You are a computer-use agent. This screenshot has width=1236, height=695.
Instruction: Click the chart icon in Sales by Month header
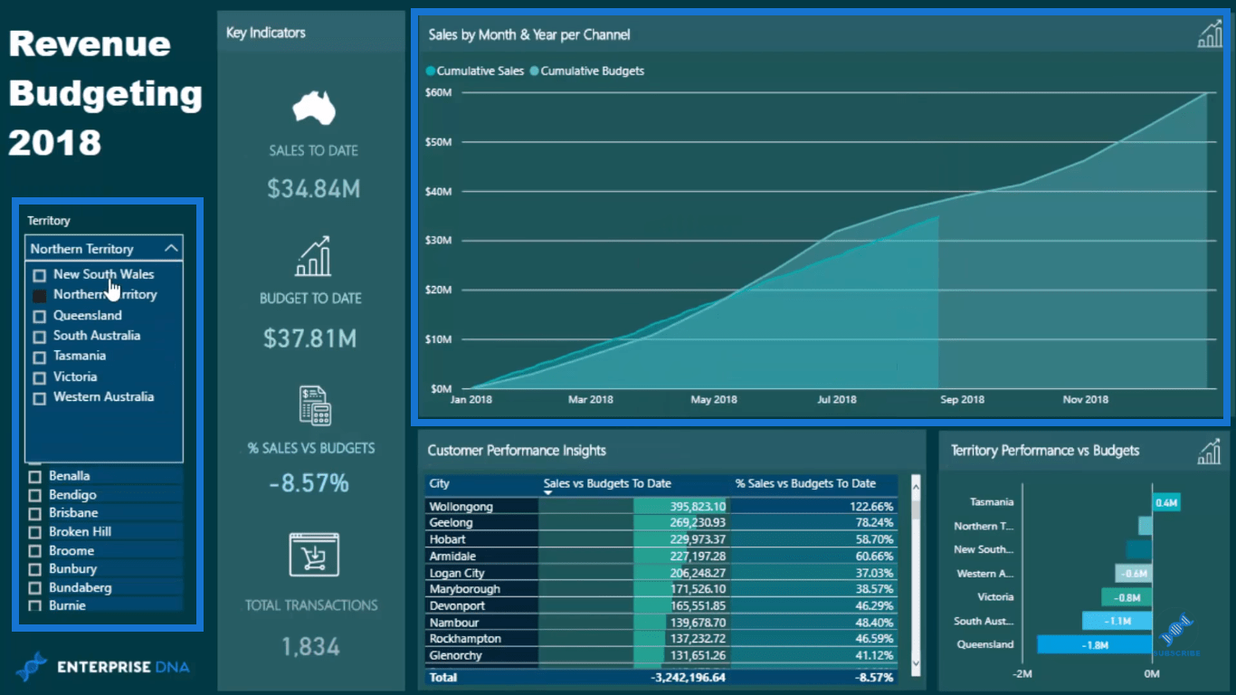pyautogui.click(x=1210, y=34)
